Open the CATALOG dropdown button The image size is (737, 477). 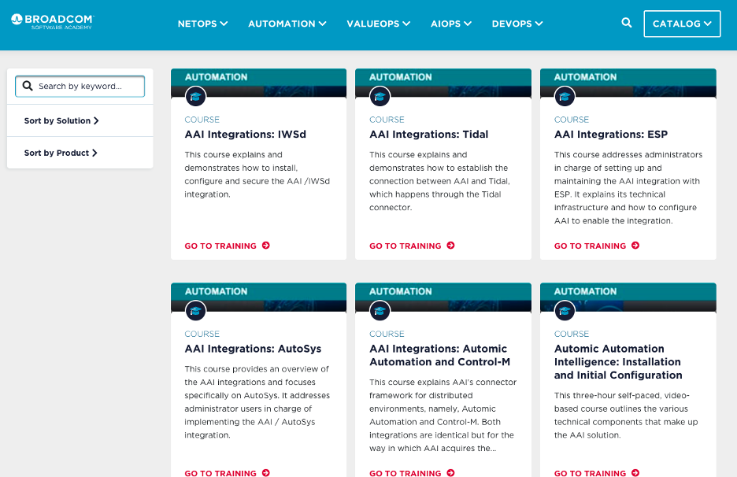[x=682, y=24]
